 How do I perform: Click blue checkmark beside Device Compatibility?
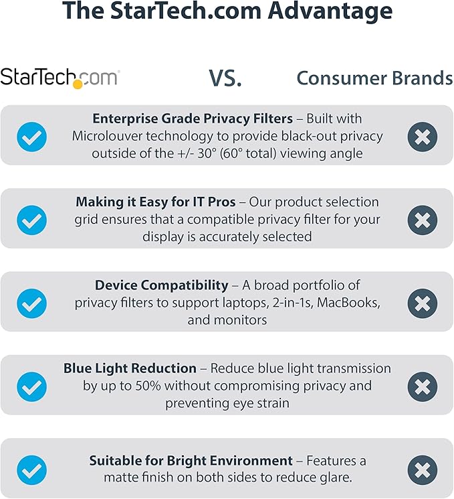click(x=31, y=303)
